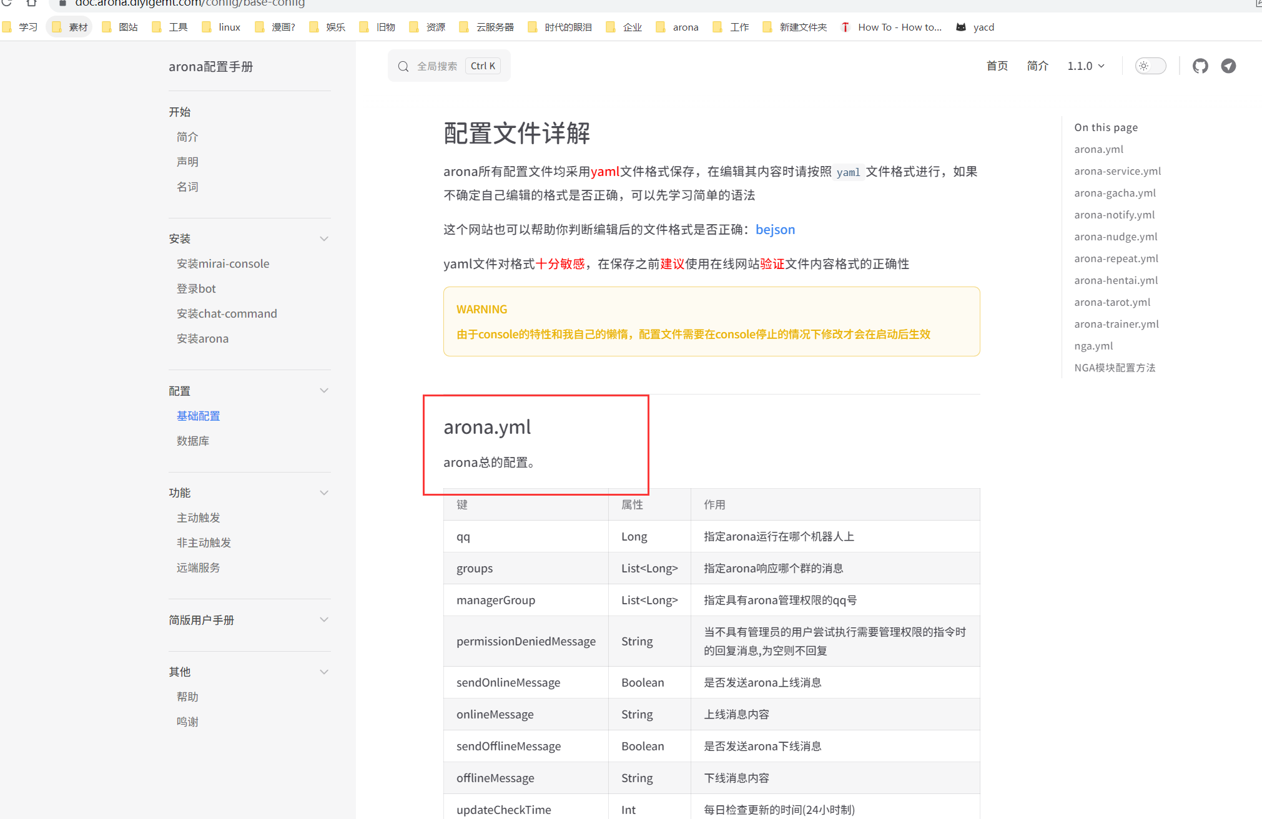Image resolution: width=1262 pixels, height=819 pixels.
Task: Click inside the 全局搜索 search field
Action: tap(437, 66)
